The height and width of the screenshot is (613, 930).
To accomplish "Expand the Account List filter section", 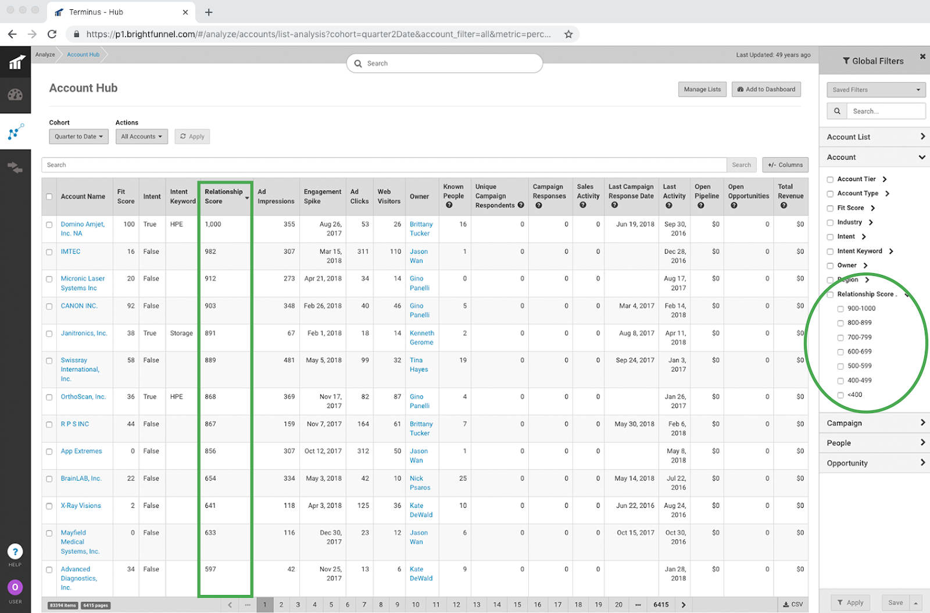I will point(875,137).
